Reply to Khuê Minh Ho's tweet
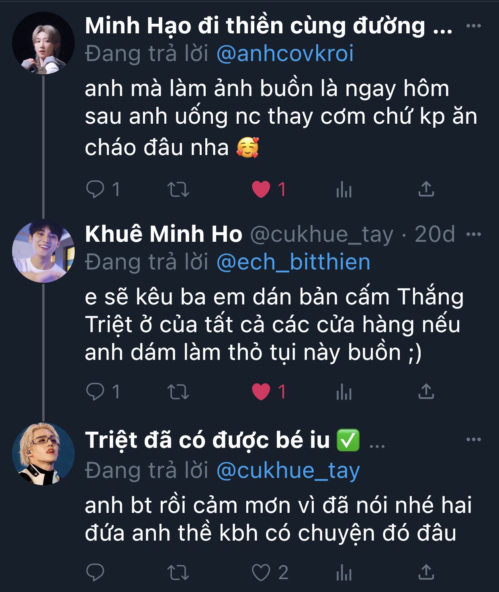The image size is (499, 592). [95, 392]
